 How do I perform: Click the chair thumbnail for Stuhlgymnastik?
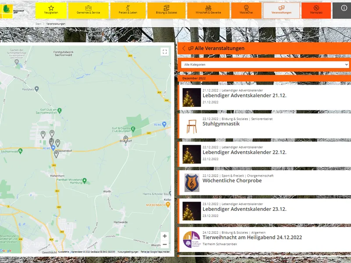coord(192,126)
